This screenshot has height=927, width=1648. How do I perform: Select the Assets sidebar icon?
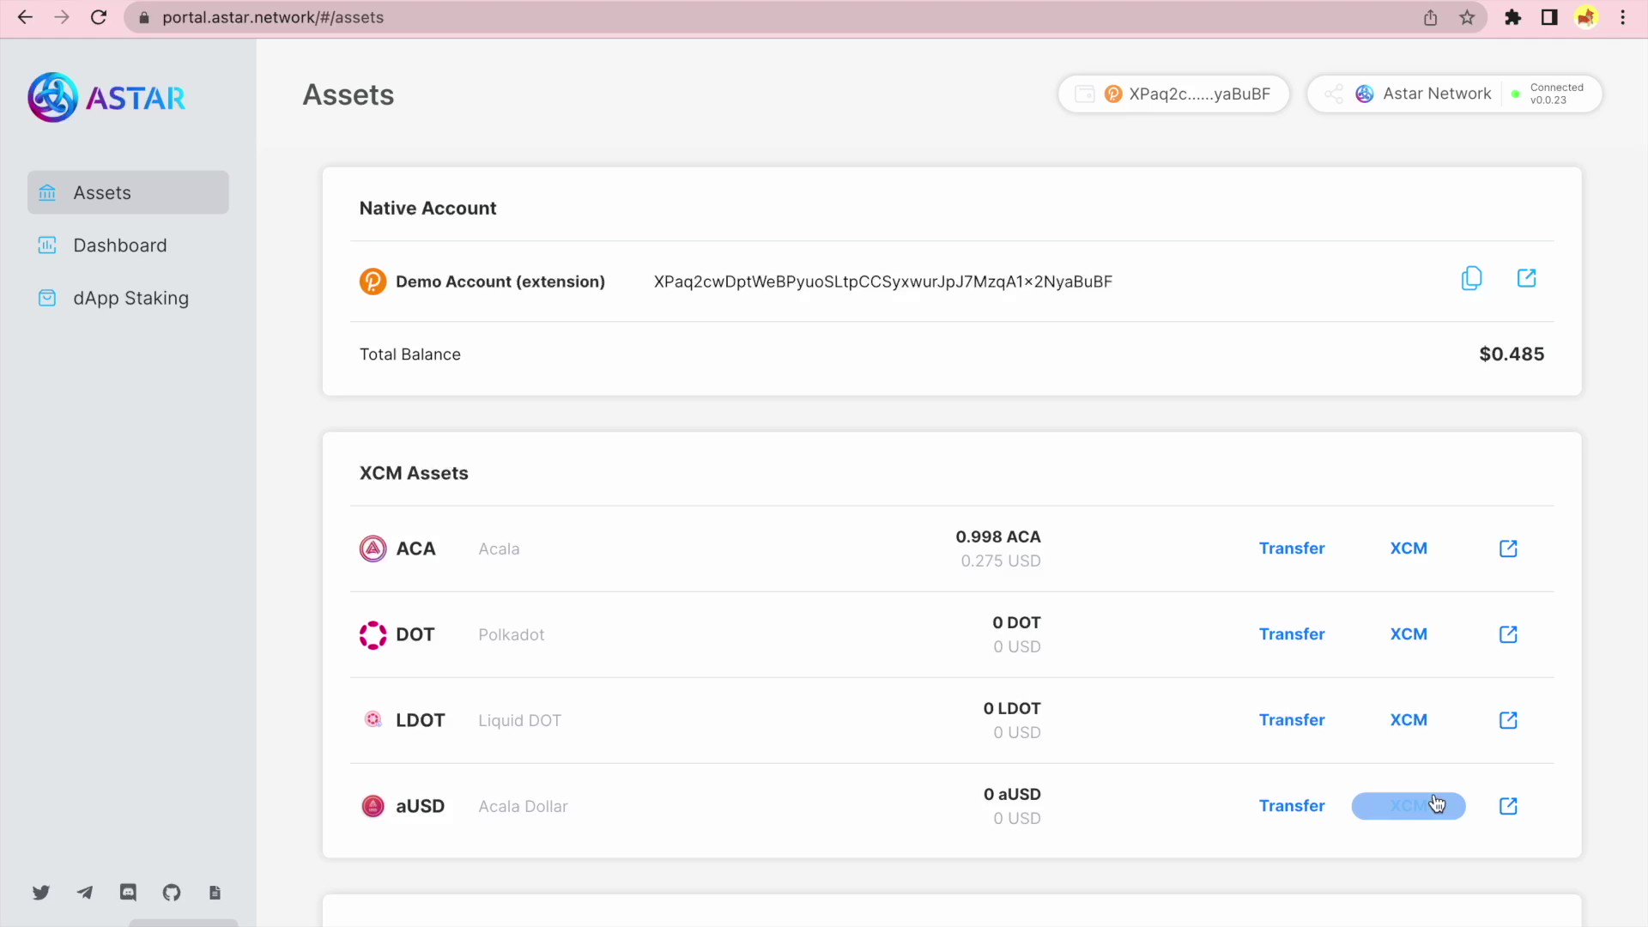[x=47, y=192]
